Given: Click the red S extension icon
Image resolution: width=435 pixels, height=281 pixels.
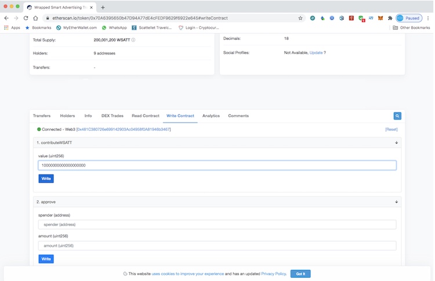Looking at the screenshot, I should coord(351,18).
